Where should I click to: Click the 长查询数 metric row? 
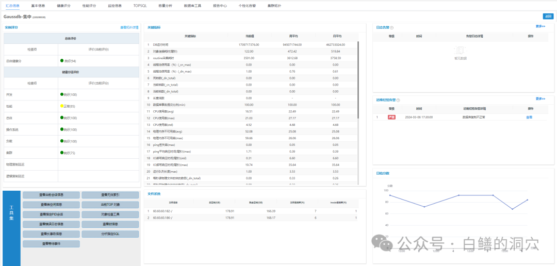[252, 98]
